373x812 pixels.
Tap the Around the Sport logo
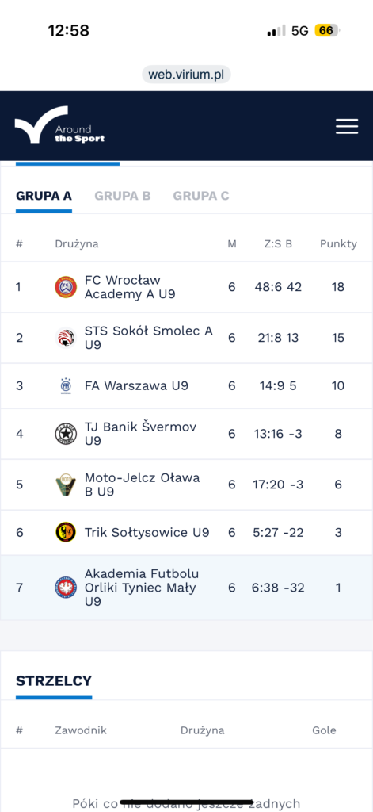click(59, 124)
